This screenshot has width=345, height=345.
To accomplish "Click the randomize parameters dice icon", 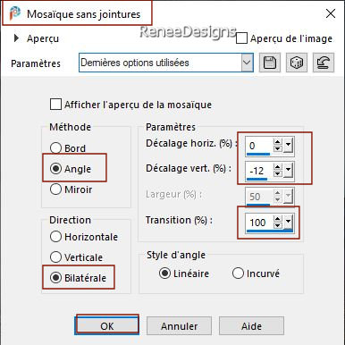I will point(297,63).
